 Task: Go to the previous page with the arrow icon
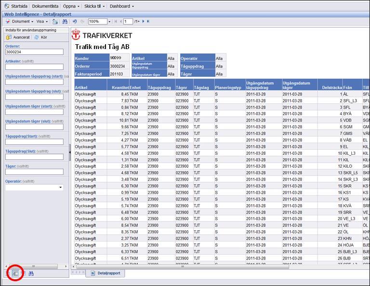[121, 22]
